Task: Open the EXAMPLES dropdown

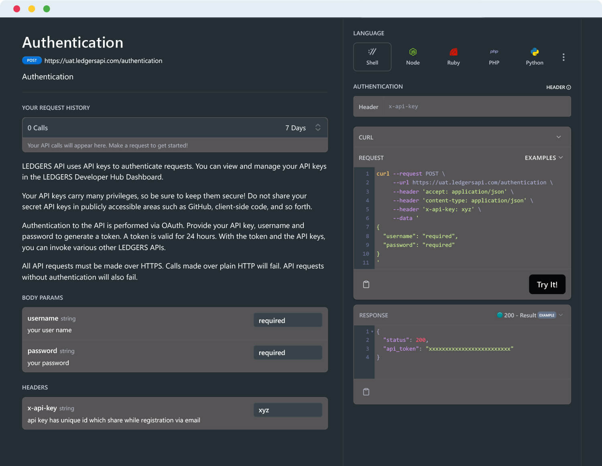Action: pyautogui.click(x=544, y=158)
